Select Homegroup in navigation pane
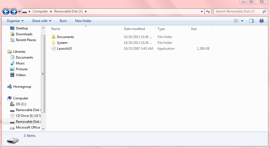 22,87
